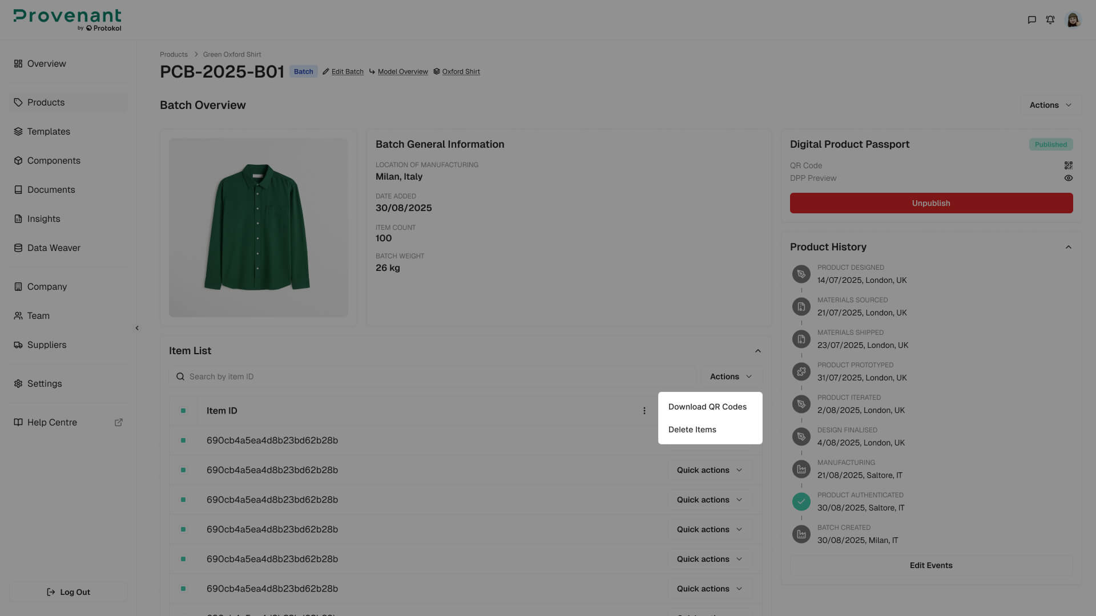This screenshot has height=616, width=1096.
Task: Open the chat messages icon
Action: point(1031,20)
